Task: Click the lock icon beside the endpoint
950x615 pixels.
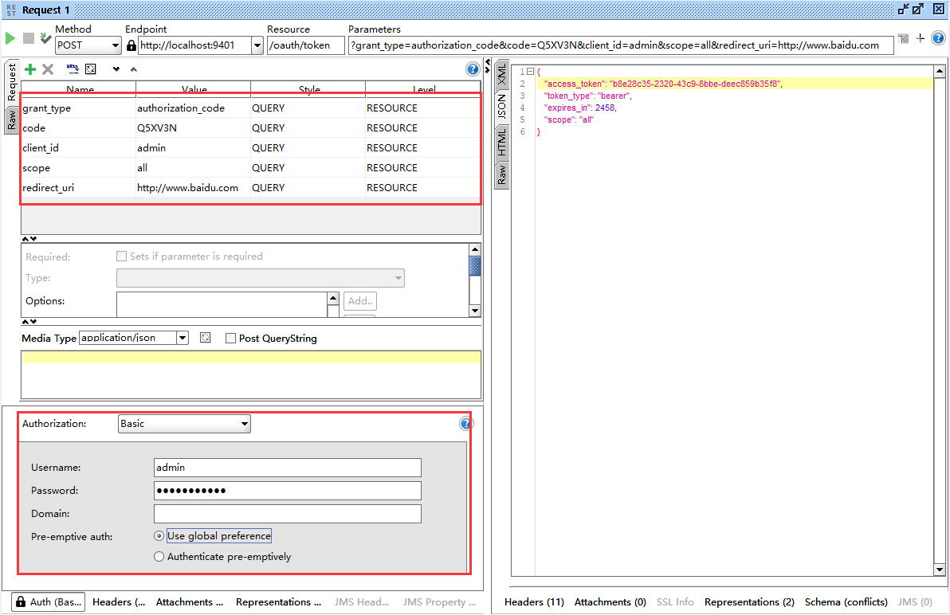Action: click(132, 45)
